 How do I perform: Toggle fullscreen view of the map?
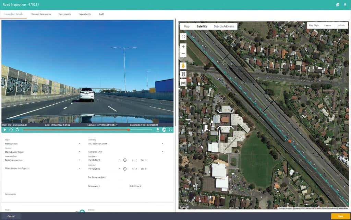(x=183, y=36)
